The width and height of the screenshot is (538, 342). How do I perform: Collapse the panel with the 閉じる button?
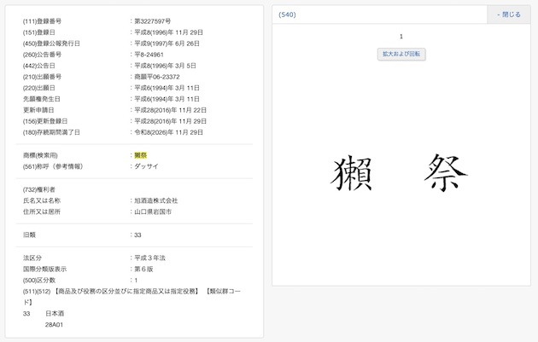click(508, 14)
